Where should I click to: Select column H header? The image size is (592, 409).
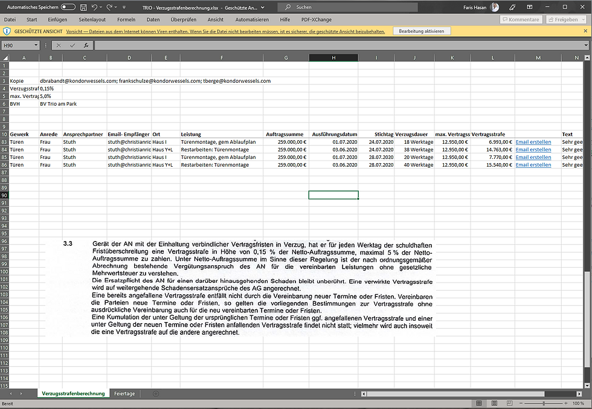(x=333, y=58)
